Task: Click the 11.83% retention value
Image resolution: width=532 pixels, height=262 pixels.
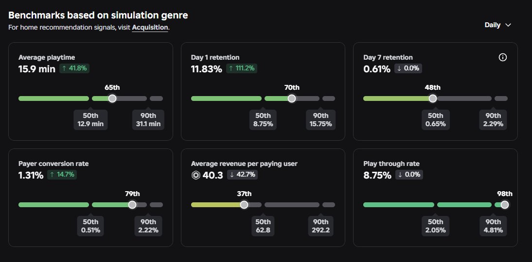Action: click(207, 69)
